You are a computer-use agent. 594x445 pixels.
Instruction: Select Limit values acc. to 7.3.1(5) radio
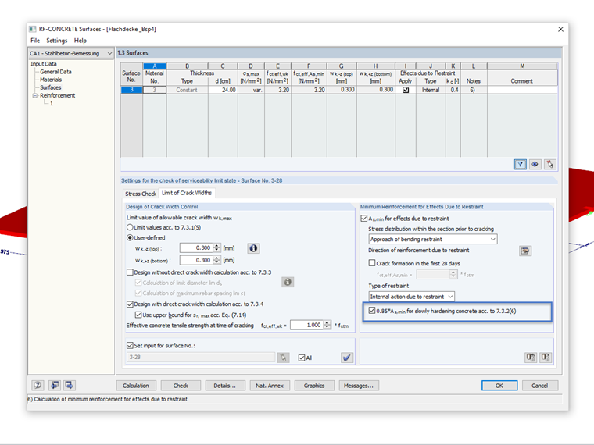130,227
